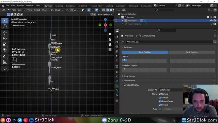Open the File menu

coord(7,5)
